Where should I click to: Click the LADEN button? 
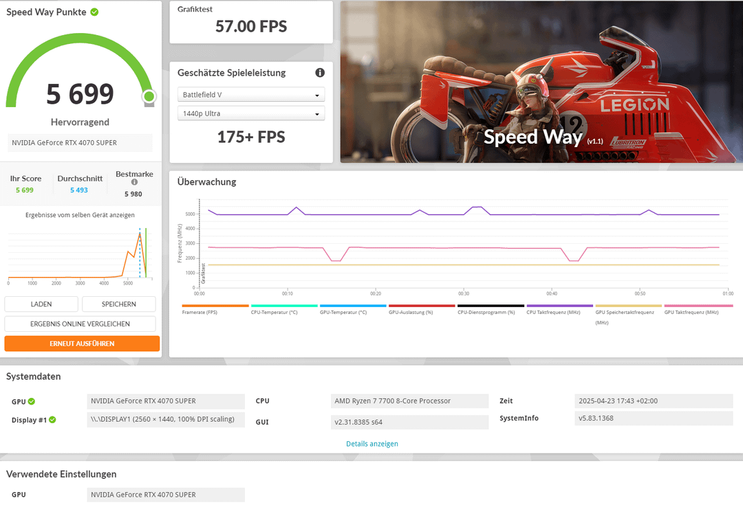pos(41,304)
